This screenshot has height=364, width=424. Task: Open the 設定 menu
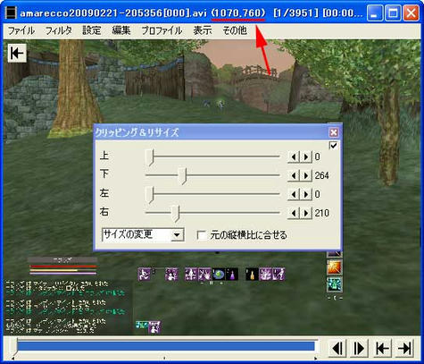[92, 30]
